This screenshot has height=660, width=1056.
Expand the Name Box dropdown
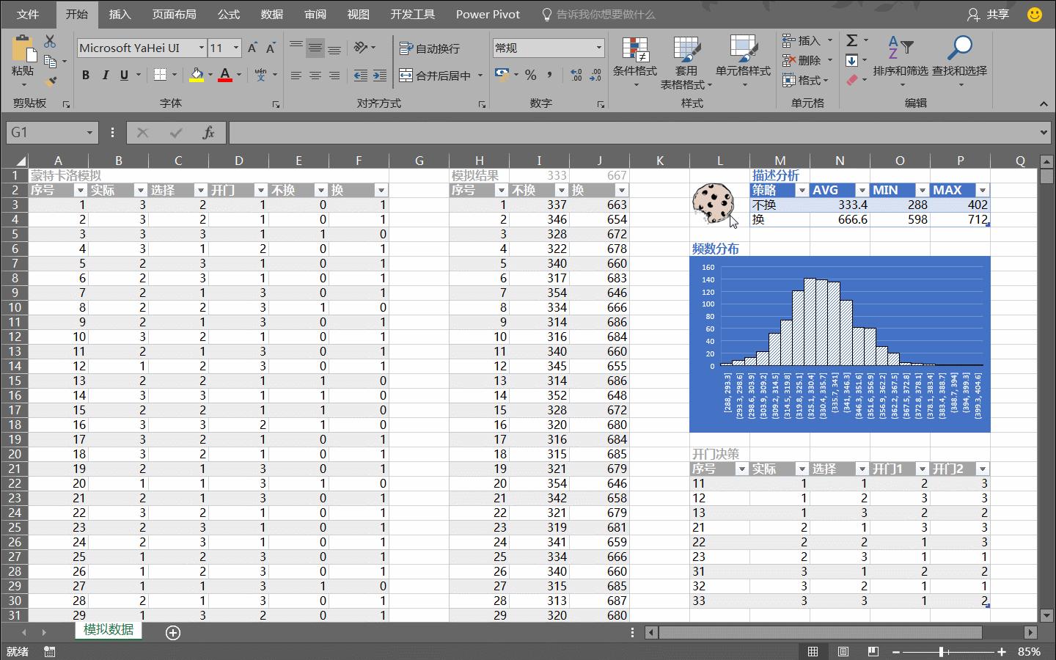[89, 133]
